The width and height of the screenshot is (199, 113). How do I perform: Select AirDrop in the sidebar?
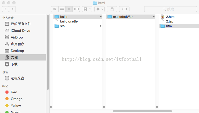(x=23, y=37)
